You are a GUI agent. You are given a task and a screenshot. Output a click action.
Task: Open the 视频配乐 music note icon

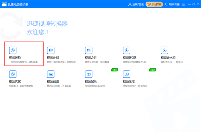[88, 74]
